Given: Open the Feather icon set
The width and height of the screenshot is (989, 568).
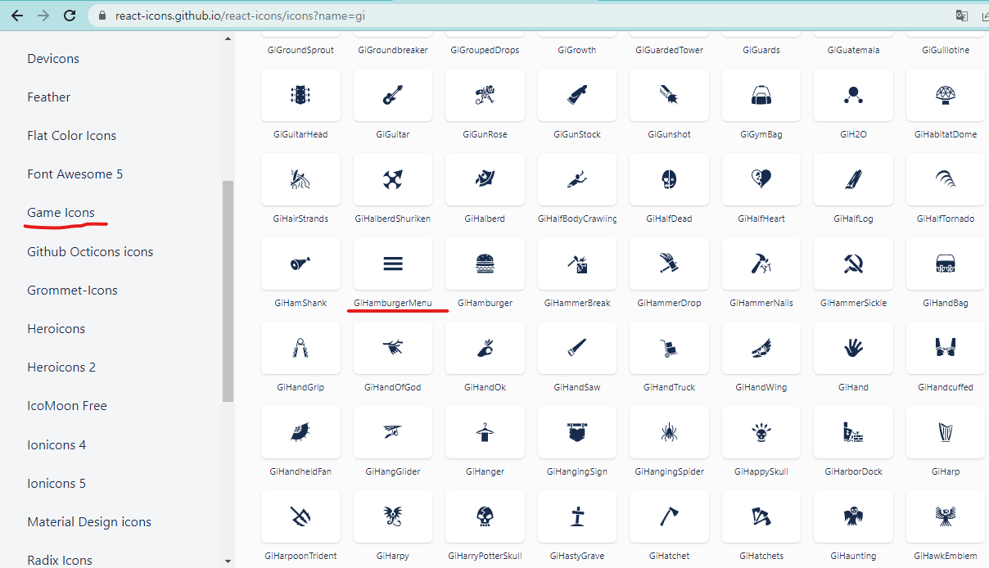Looking at the screenshot, I should pos(49,97).
